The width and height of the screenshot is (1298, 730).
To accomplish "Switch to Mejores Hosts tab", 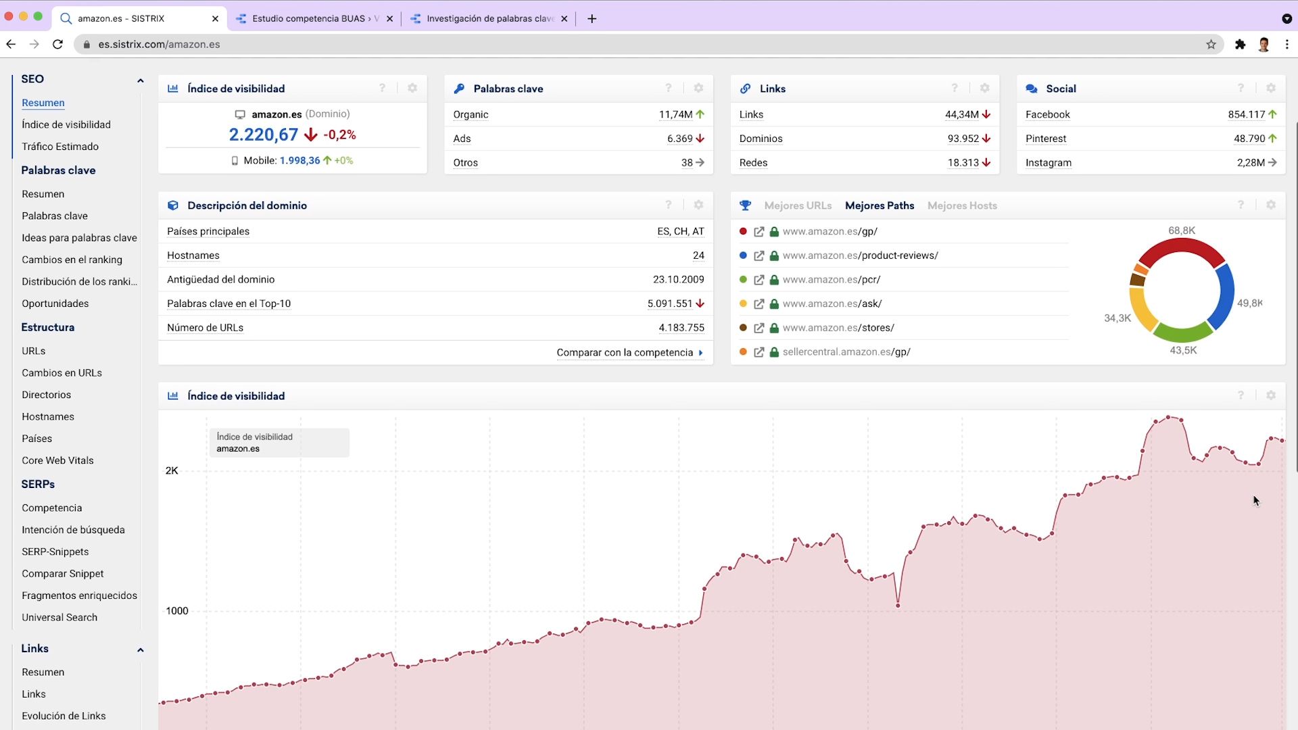I will [962, 205].
